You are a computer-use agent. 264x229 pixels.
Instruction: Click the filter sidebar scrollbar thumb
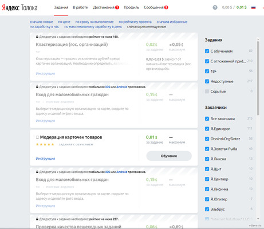click(x=258, y=78)
